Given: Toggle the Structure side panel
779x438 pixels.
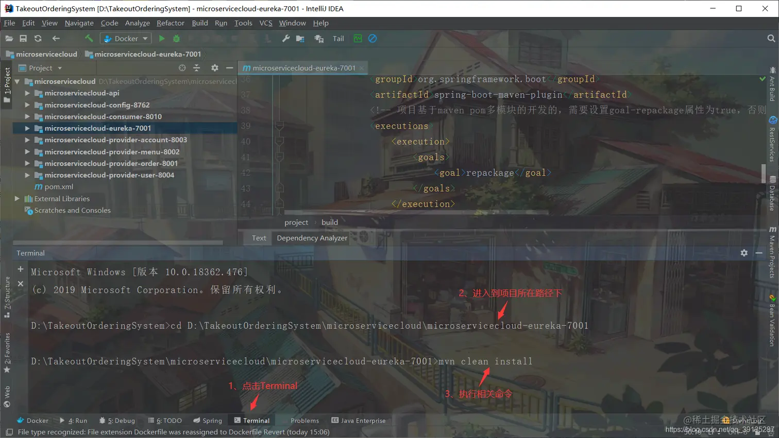Looking at the screenshot, I should [7, 297].
